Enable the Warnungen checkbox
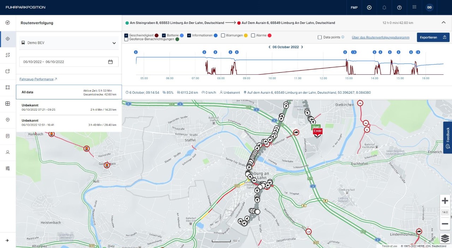This screenshot has width=452, height=248. 223,35
